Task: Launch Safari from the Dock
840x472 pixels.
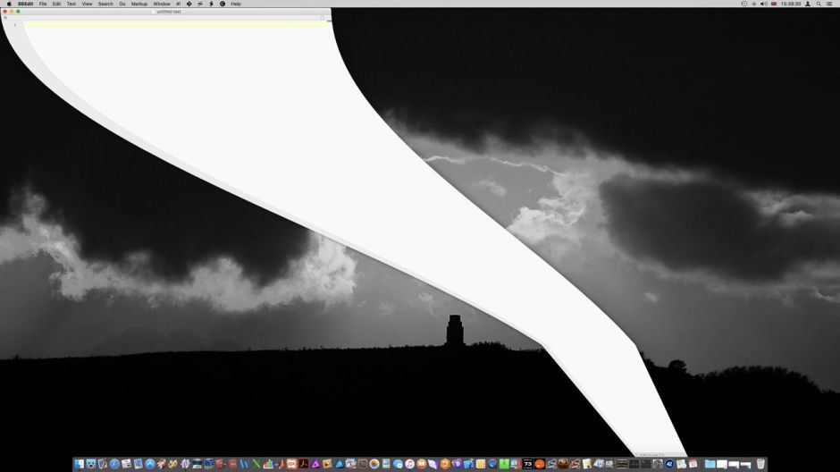Action: (114, 464)
